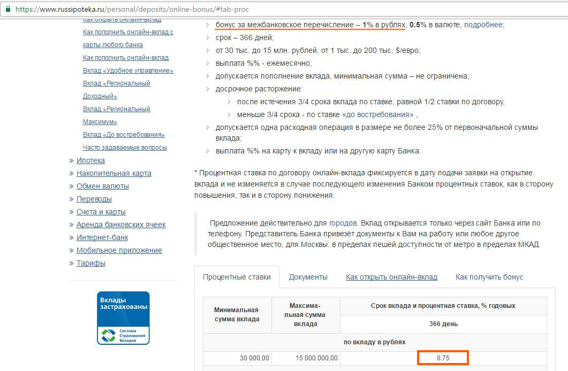Select Счета и карты sidebar link
Image resolution: width=568 pixels, height=371 pixels.
click(x=101, y=212)
